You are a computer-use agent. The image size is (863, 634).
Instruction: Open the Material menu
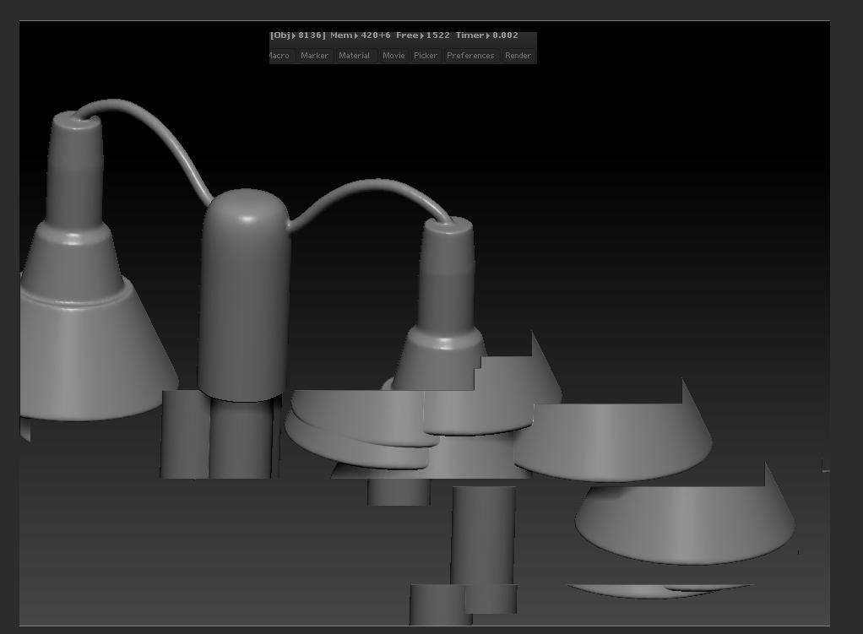click(x=354, y=55)
